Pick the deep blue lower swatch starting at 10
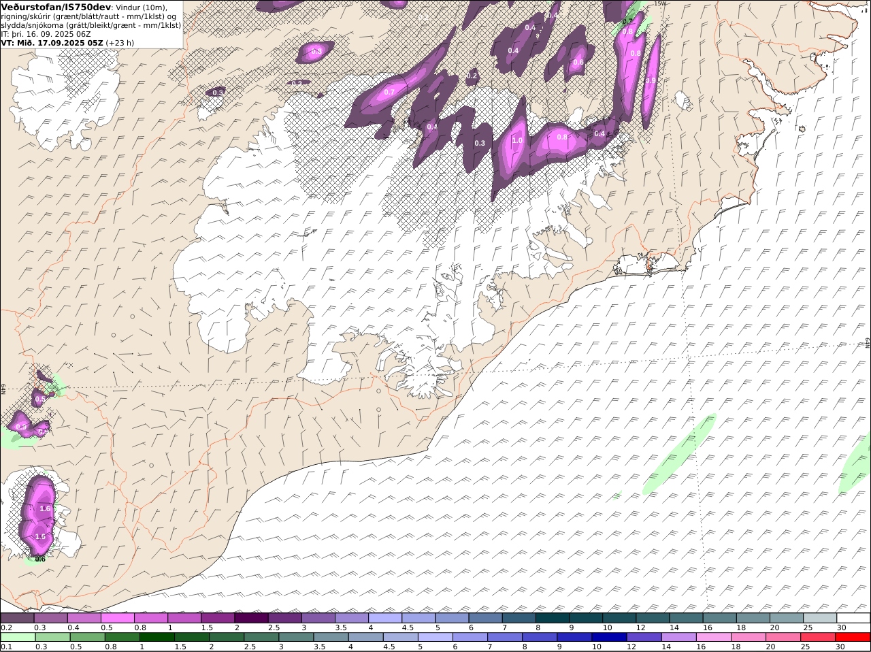Viewport: 871px width, 652px height. pyautogui.click(x=609, y=638)
